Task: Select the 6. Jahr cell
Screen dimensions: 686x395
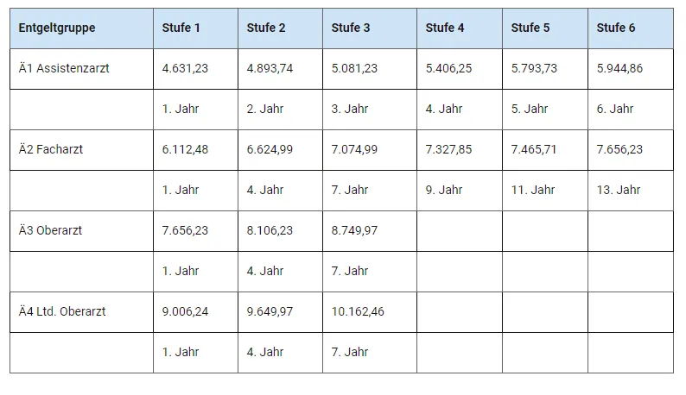Action: 615,109
